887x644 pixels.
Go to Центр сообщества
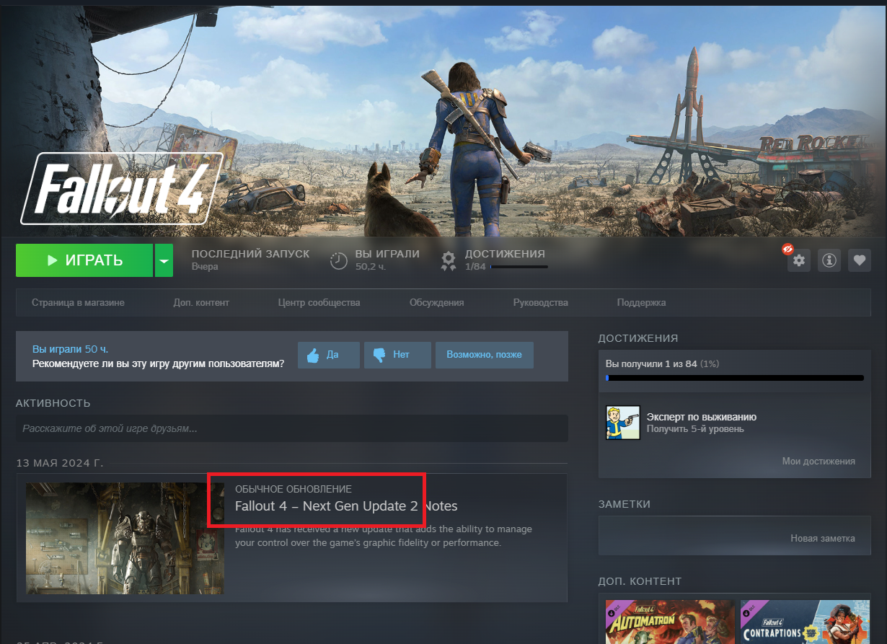319,303
